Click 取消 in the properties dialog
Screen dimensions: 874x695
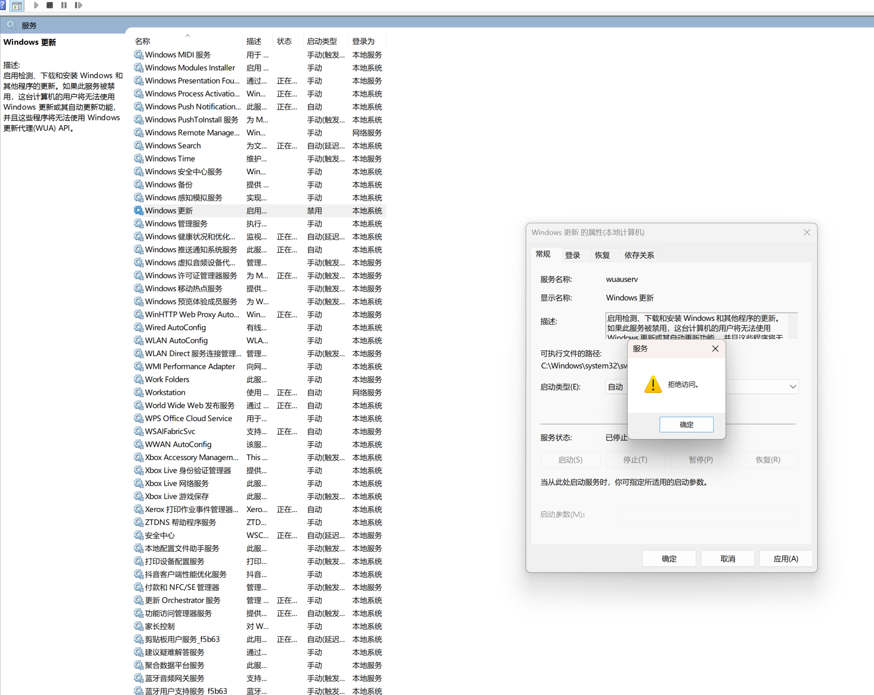pos(728,559)
